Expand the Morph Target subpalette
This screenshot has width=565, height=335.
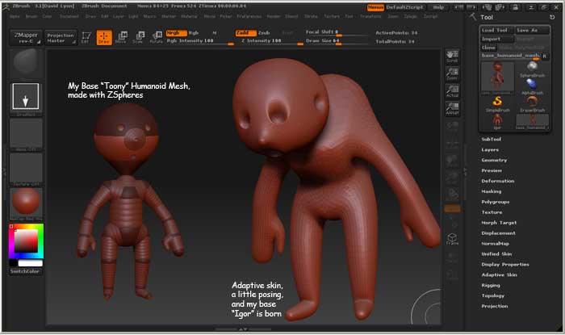coord(499,223)
